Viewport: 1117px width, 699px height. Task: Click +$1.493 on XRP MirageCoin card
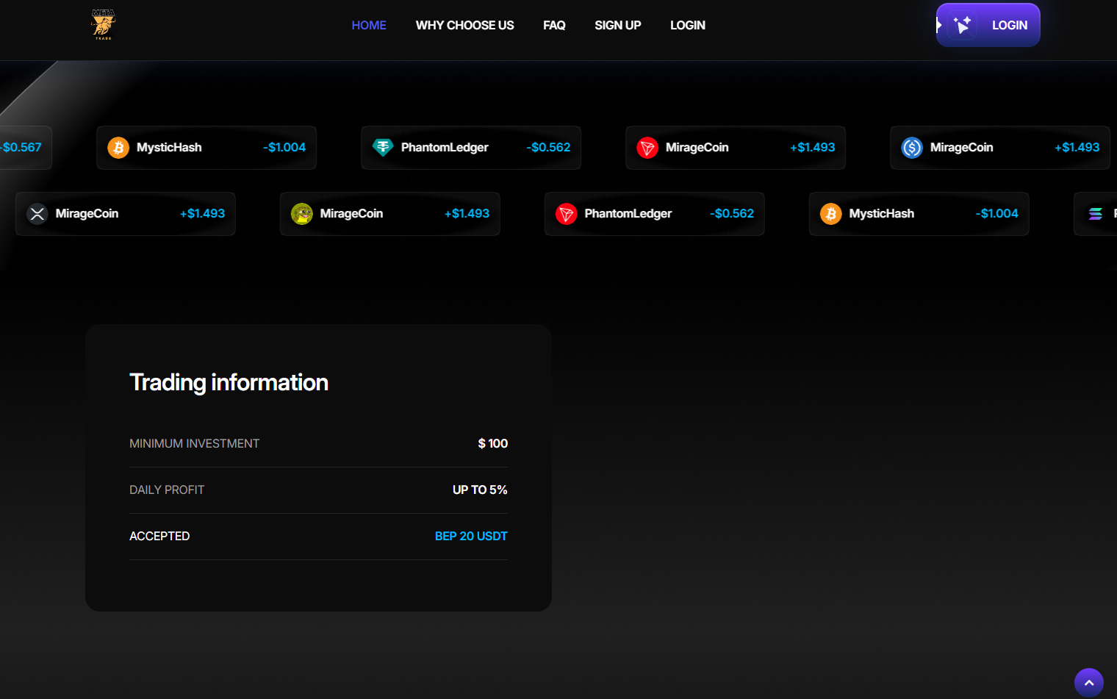click(x=203, y=213)
